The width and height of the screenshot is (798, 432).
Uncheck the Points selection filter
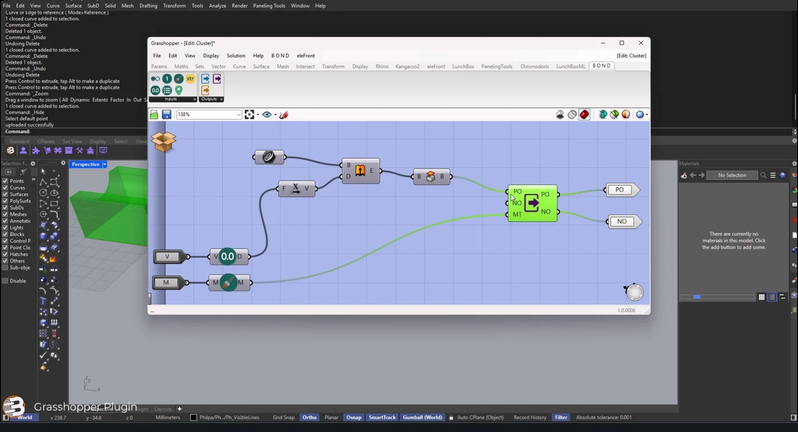tap(5, 181)
